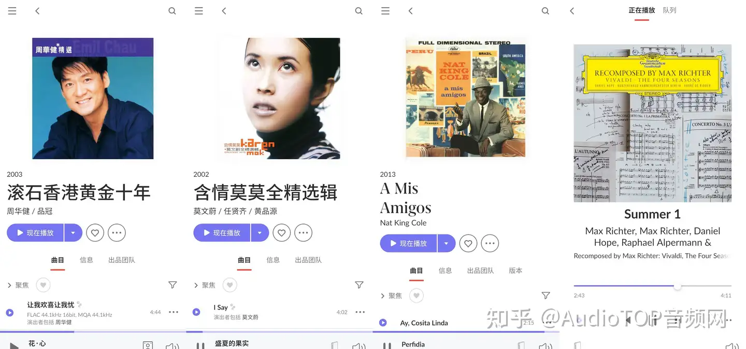Toggle favorites-only heart filter in 滚石香港黄金十年 tracklist
746x349 pixels.
(44, 285)
